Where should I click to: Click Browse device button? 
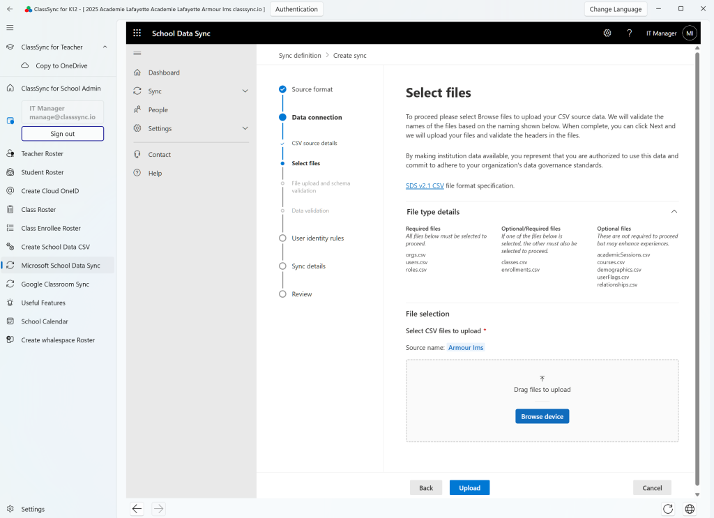[x=542, y=416]
